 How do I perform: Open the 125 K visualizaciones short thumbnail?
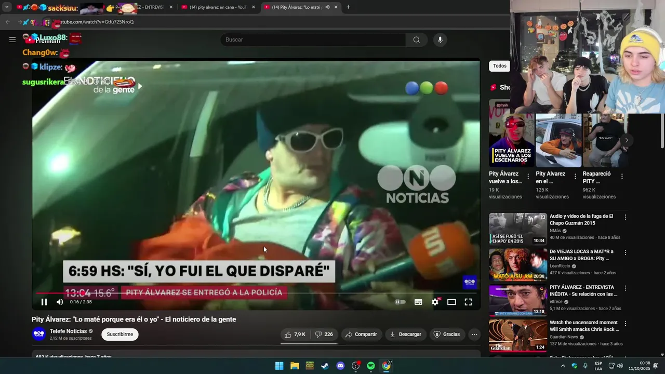click(x=558, y=140)
